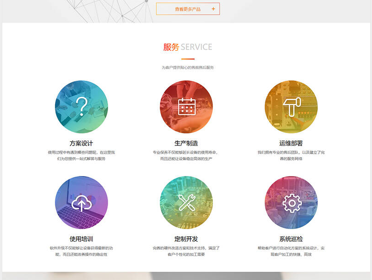Open the wrench and screwdriver 定制开发 icon
This screenshot has width=372, height=280.
(x=186, y=202)
